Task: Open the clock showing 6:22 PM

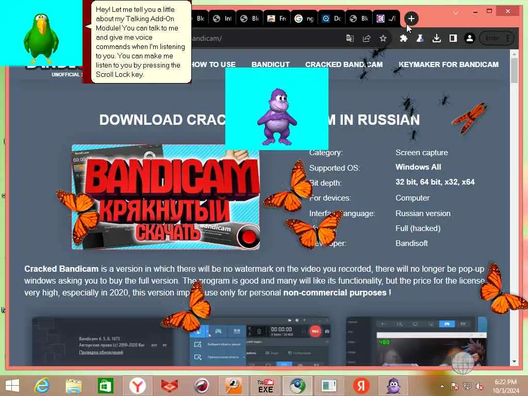Action: 506,386
